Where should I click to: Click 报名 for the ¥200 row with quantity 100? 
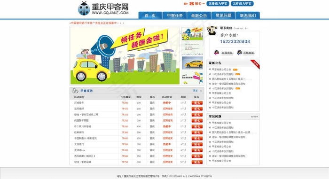(197, 103)
